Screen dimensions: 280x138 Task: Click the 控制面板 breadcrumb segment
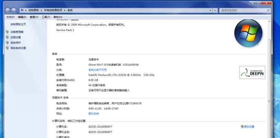pyautogui.click(x=34, y=10)
